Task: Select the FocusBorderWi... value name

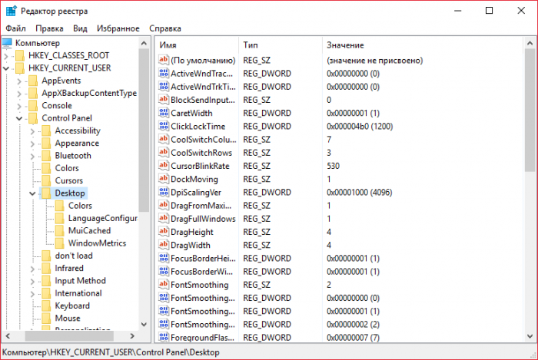Action: point(201,272)
